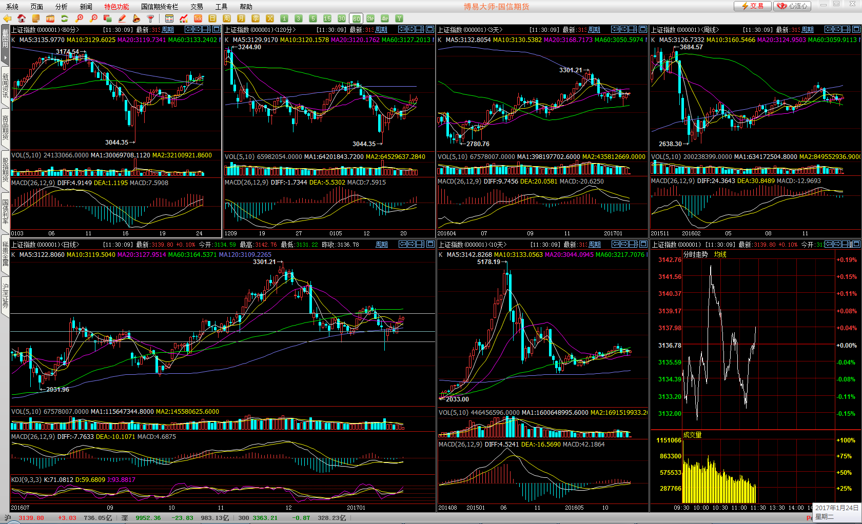Open the 特色功能 menu
This screenshot has height=524, width=862.
[116, 7]
